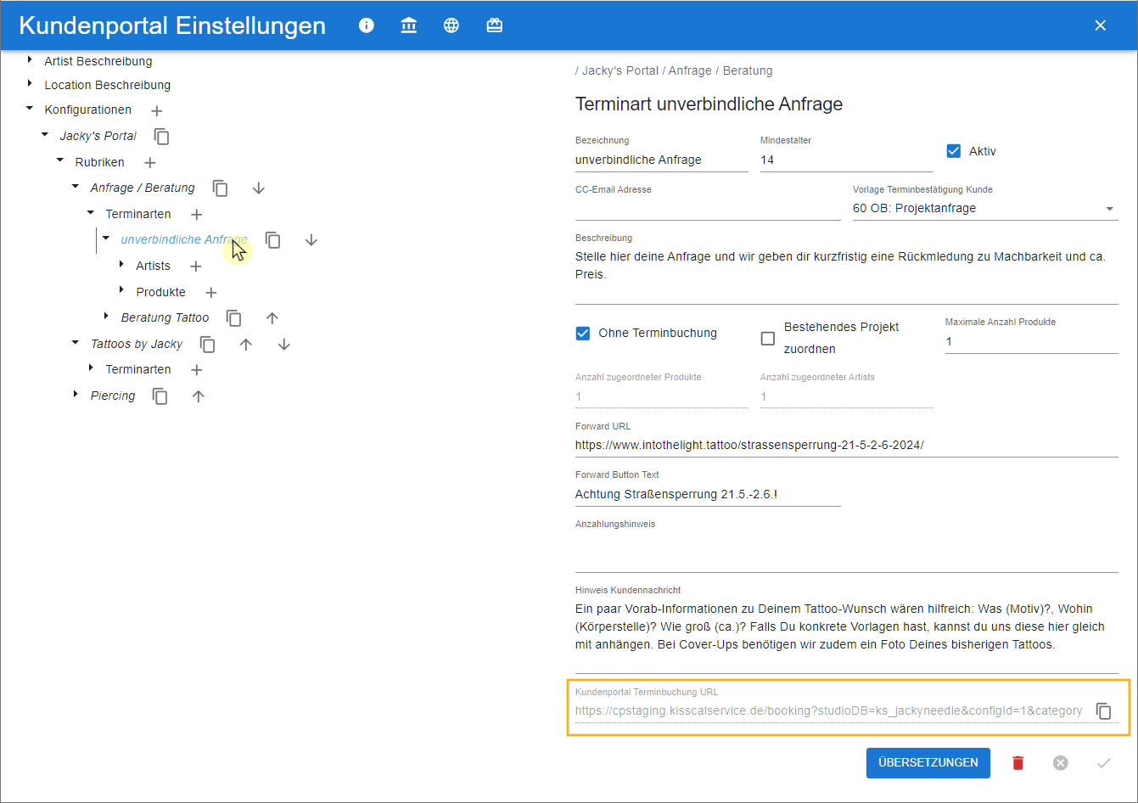Viewport: 1138px width, 803px height.
Task: Confirm changes with checkmark icon
Action: tap(1103, 763)
